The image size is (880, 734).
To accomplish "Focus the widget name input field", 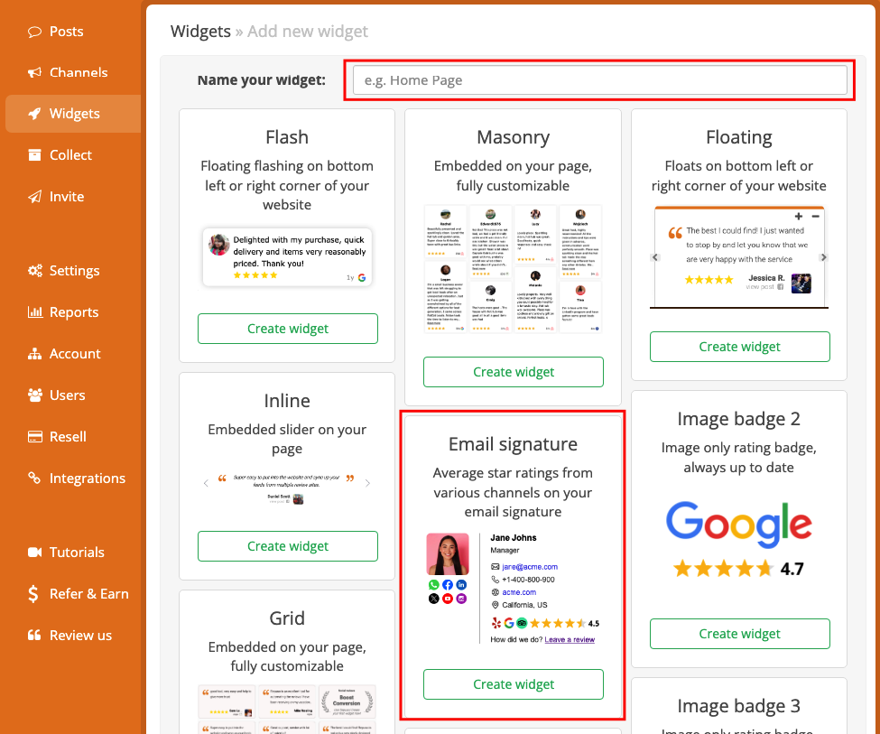I will (x=600, y=80).
